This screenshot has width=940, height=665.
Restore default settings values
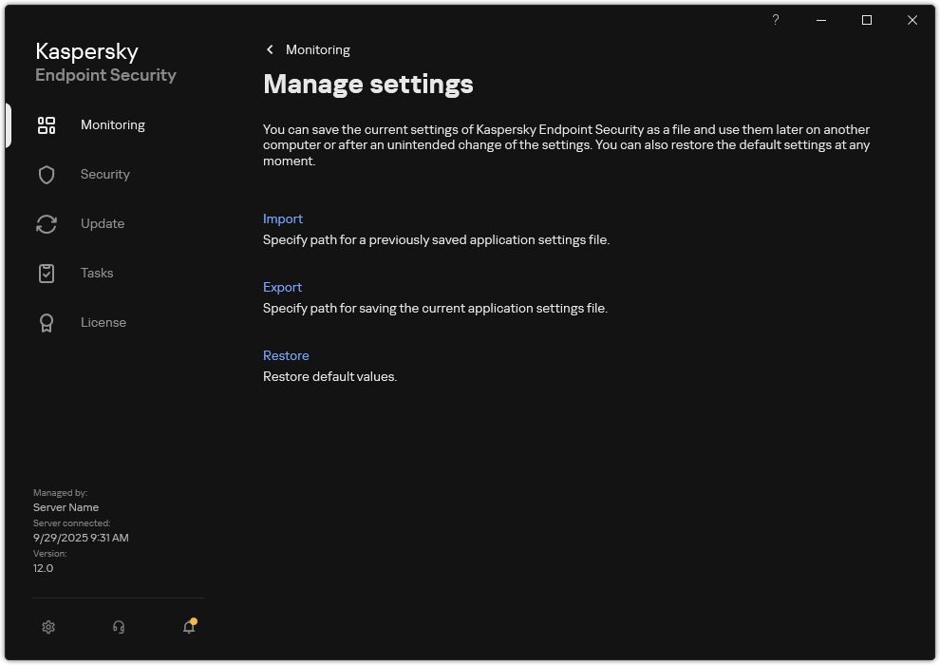(286, 355)
